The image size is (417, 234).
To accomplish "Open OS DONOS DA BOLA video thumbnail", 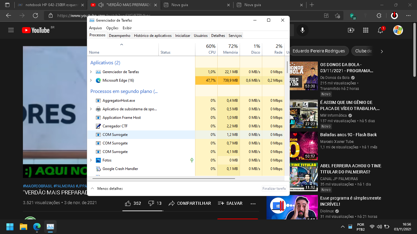I will pyautogui.click(x=303, y=76).
